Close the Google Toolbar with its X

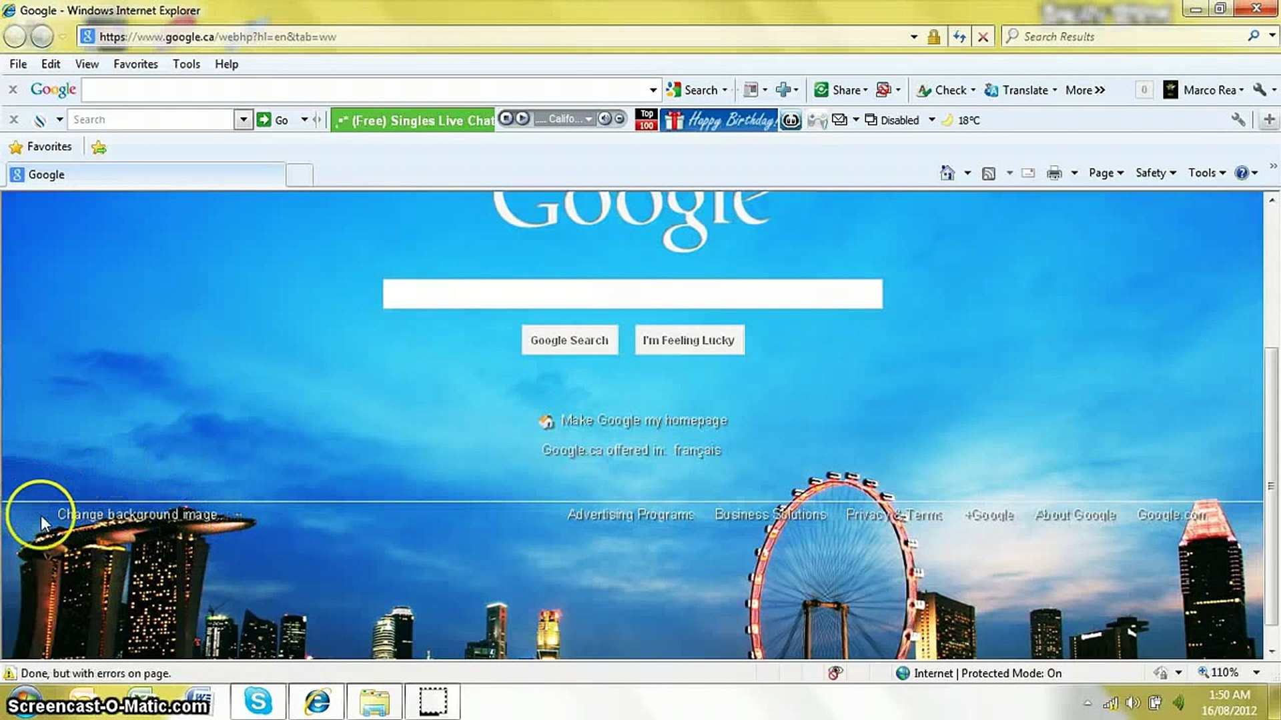[x=13, y=89]
